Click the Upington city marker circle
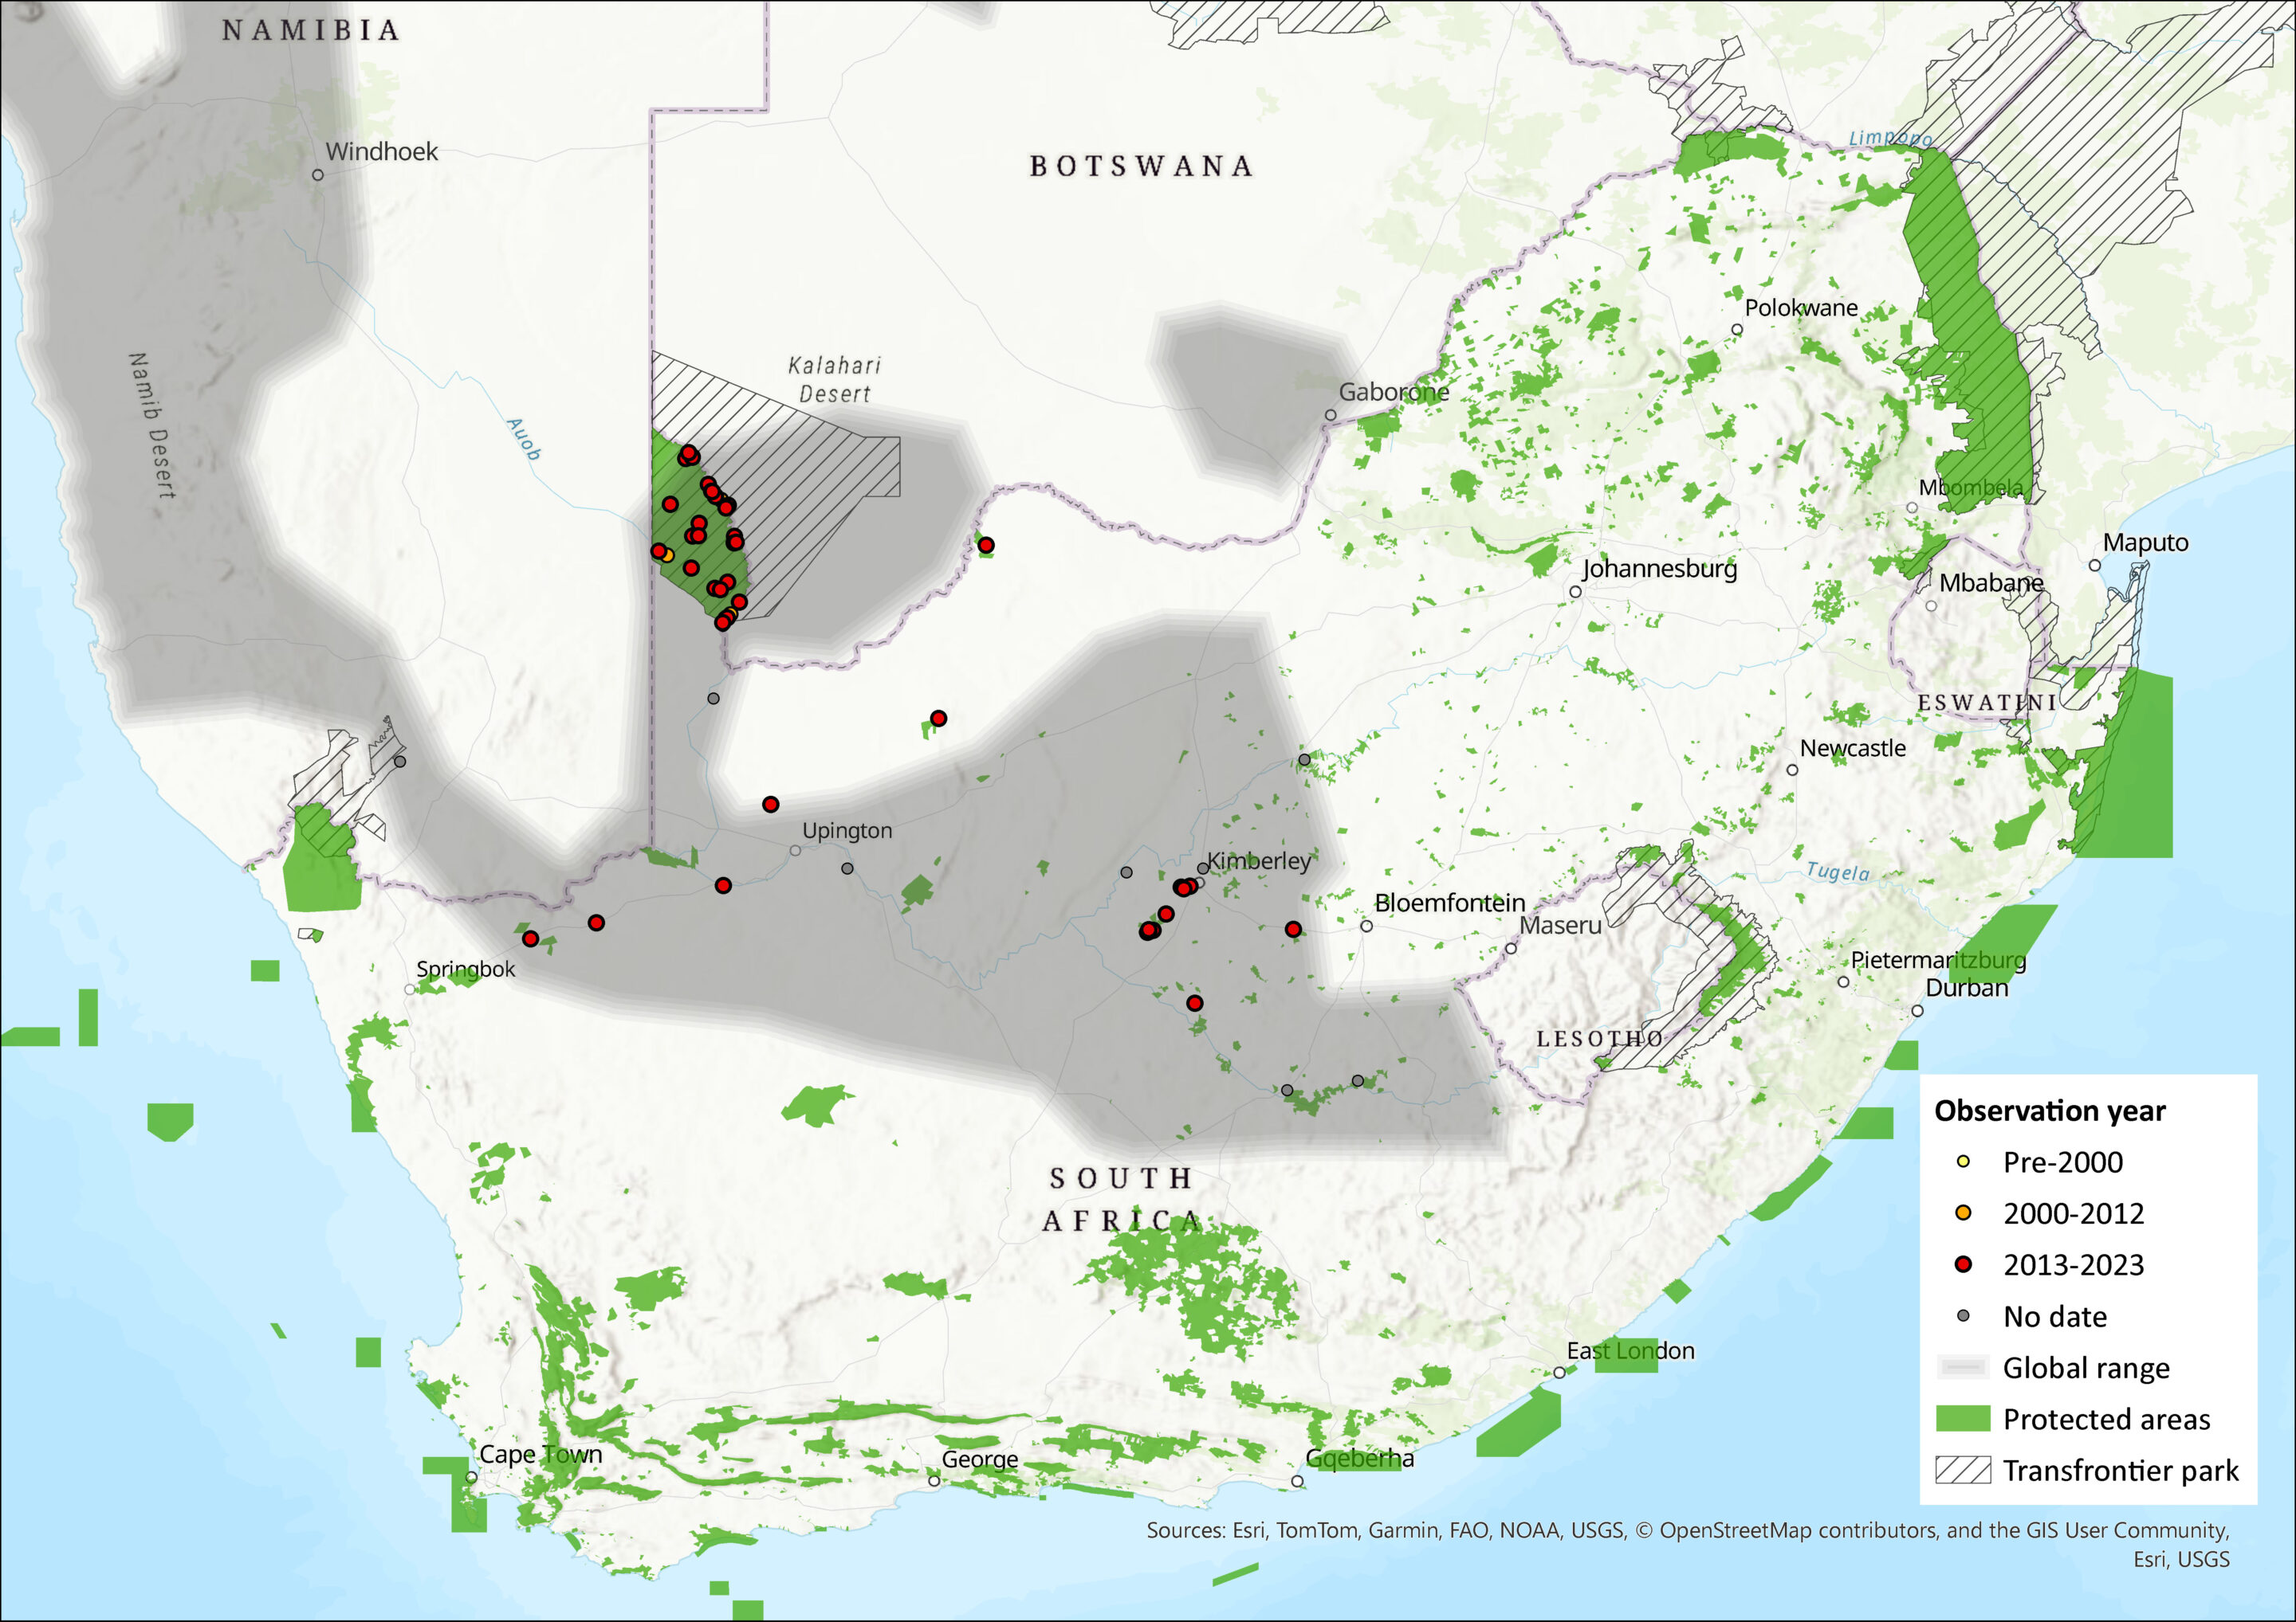 [x=795, y=851]
